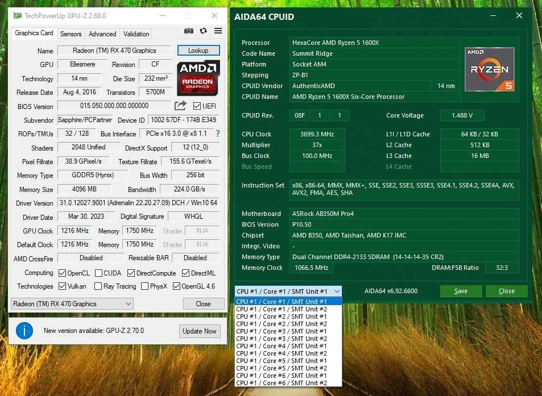542x396 pixels.
Task: Click the Memory Size value 4096 MB
Action: 84,189
